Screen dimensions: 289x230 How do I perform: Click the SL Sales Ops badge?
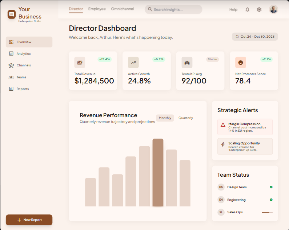221,212
